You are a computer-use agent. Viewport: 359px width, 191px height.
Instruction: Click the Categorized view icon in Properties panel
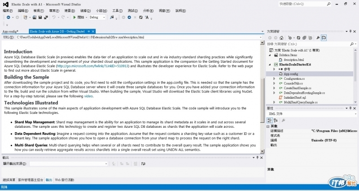coord(270,120)
